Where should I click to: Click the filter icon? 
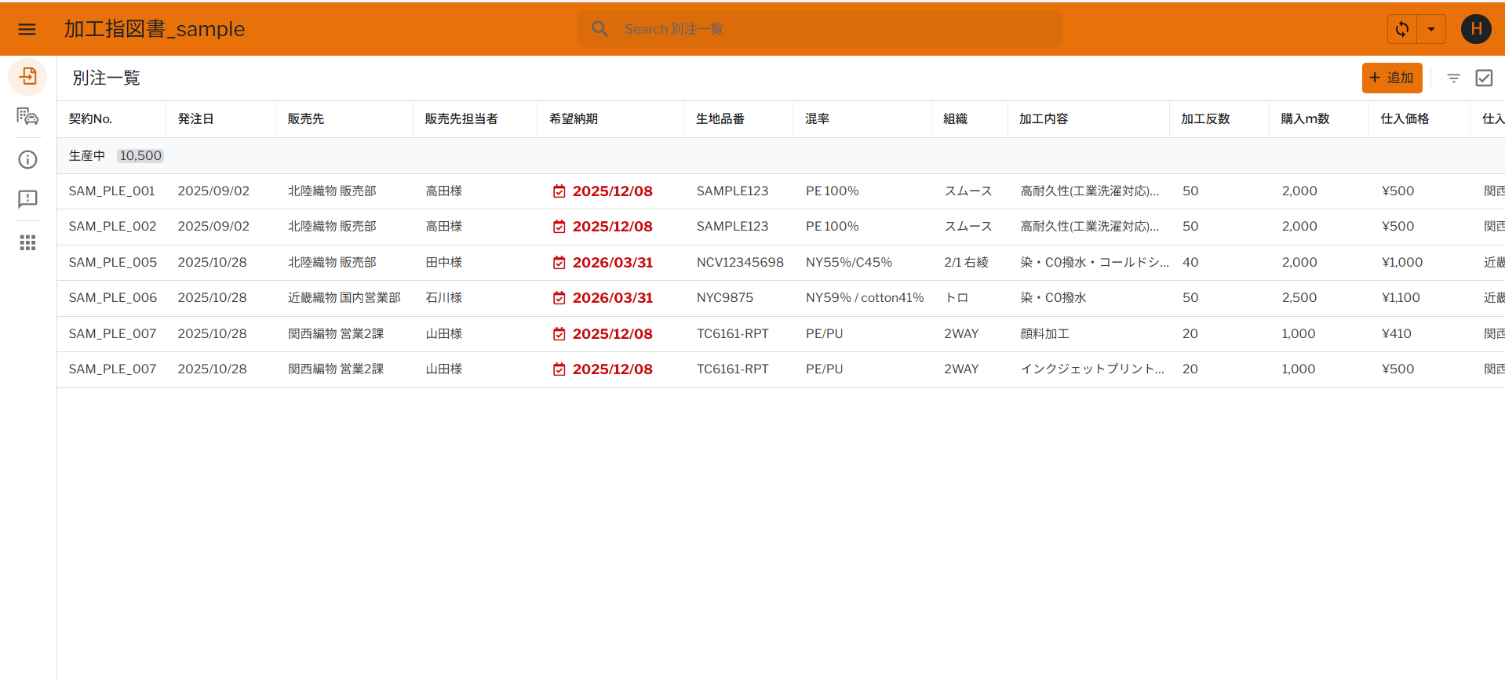click(1453, 78)
